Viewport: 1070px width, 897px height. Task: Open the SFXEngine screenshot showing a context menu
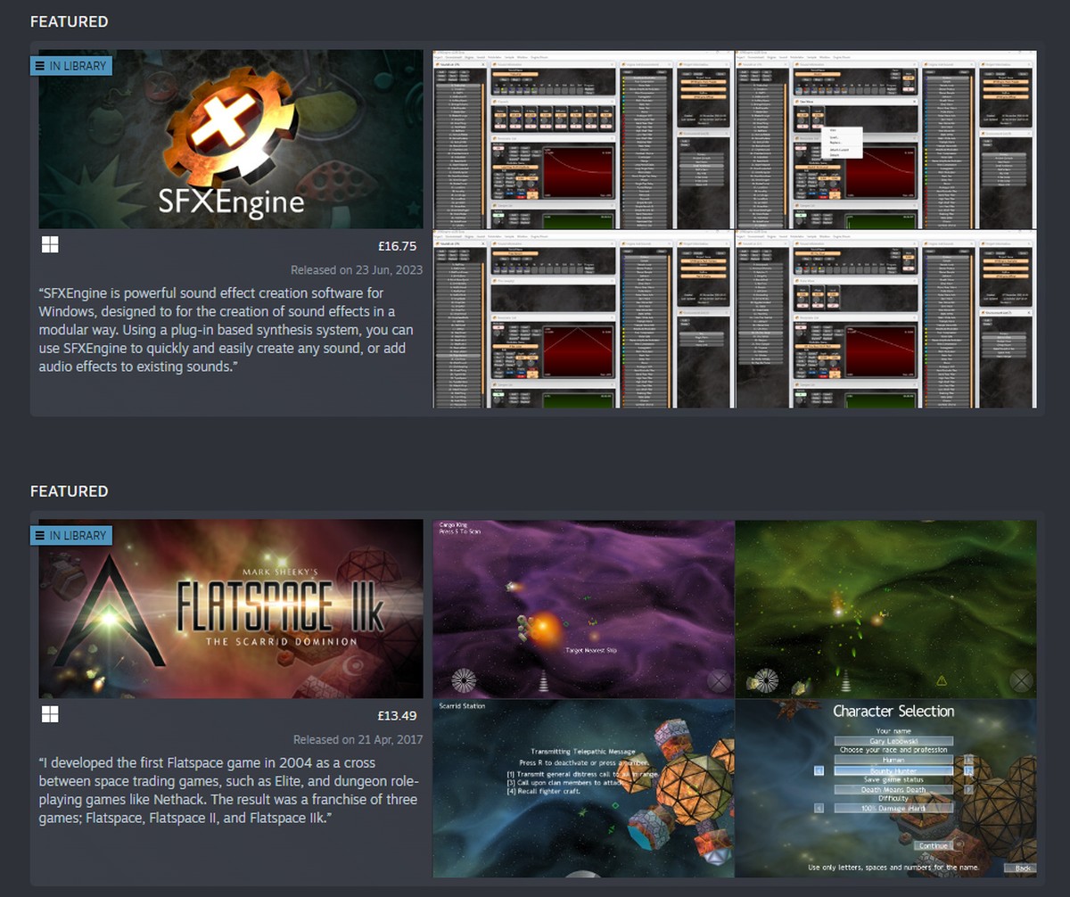[x=886, y=139]
